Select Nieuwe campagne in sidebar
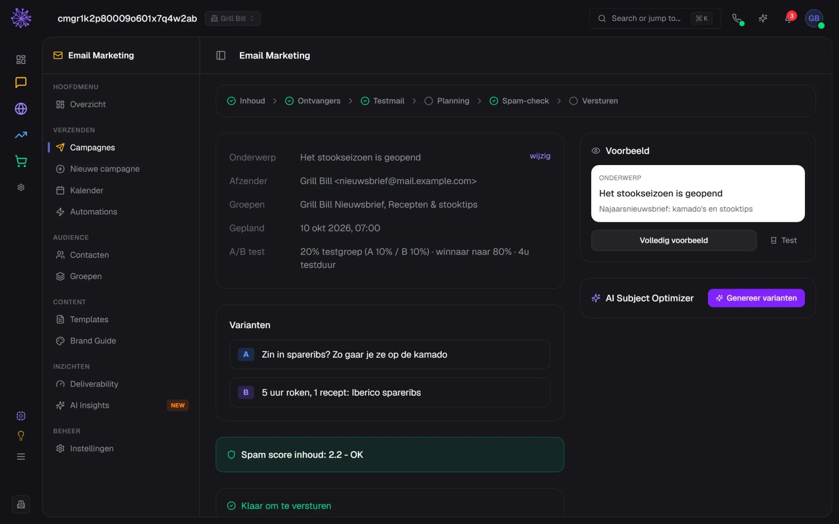Viewport: 839px width, 524px height. tap(121, 169)
